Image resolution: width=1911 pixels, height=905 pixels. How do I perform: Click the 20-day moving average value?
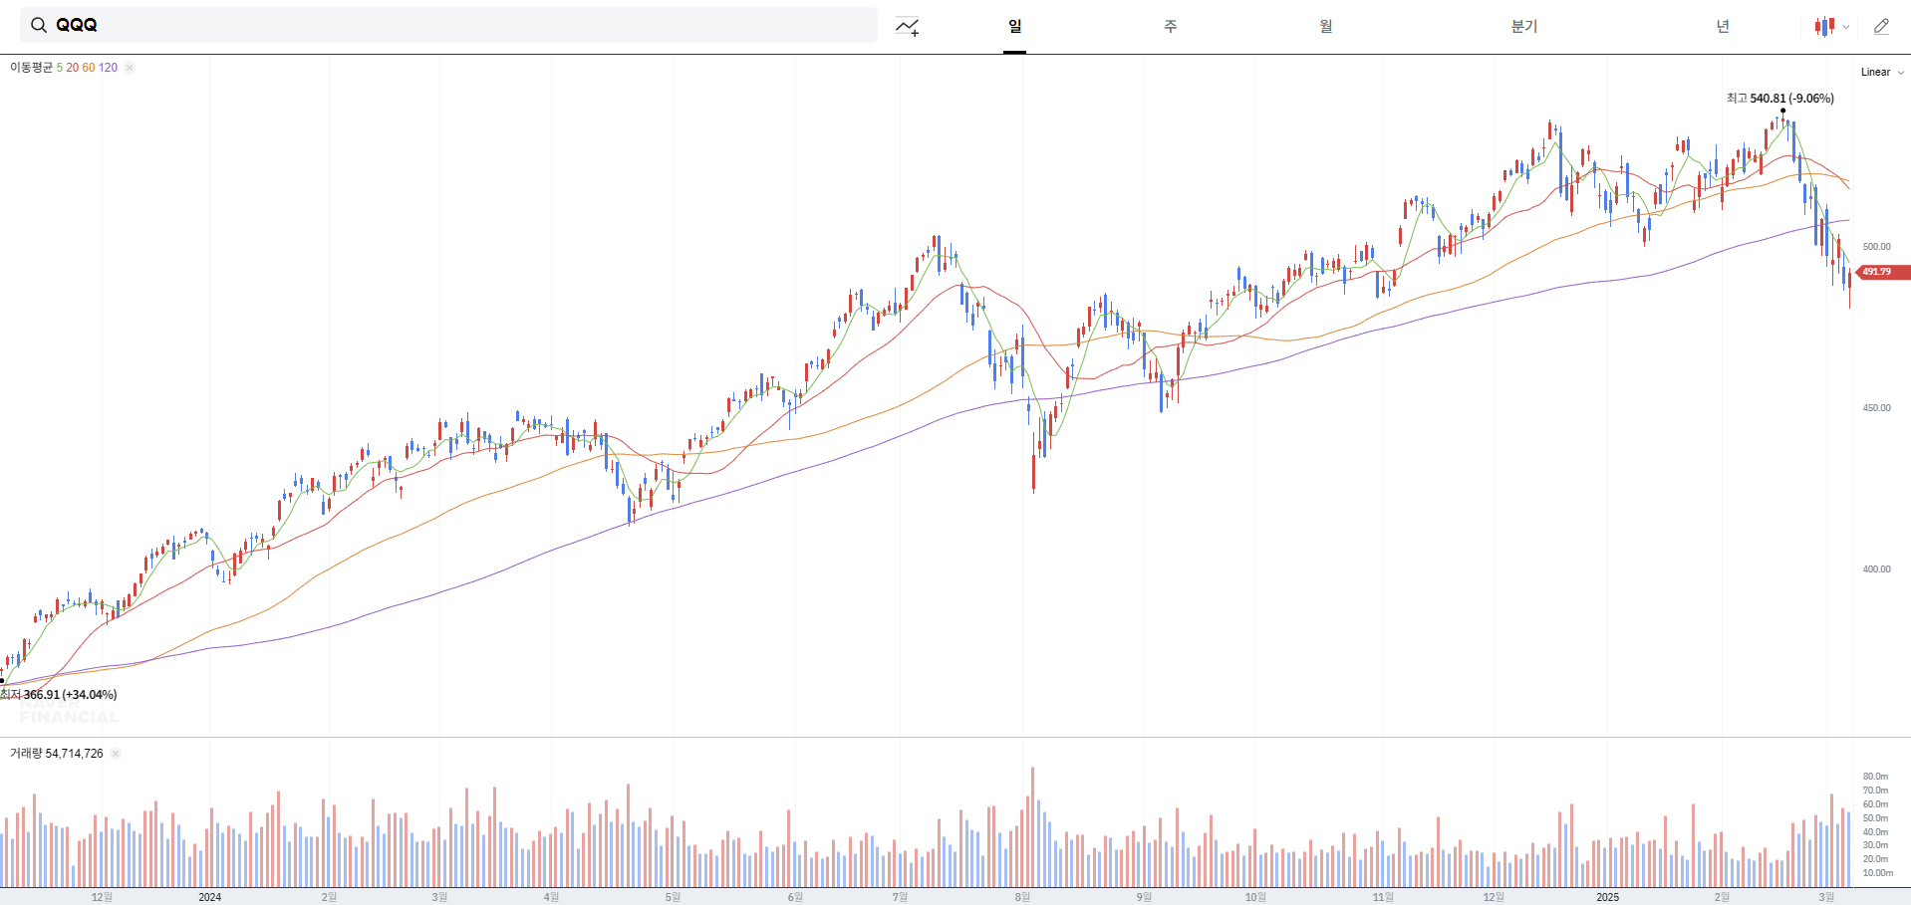click(73, 68)
